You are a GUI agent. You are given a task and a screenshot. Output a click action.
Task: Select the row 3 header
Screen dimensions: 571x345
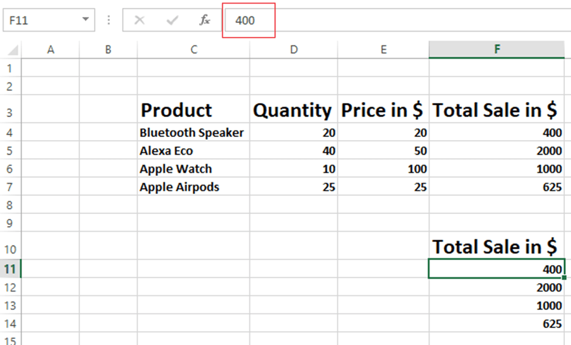(x=10, y=110)
